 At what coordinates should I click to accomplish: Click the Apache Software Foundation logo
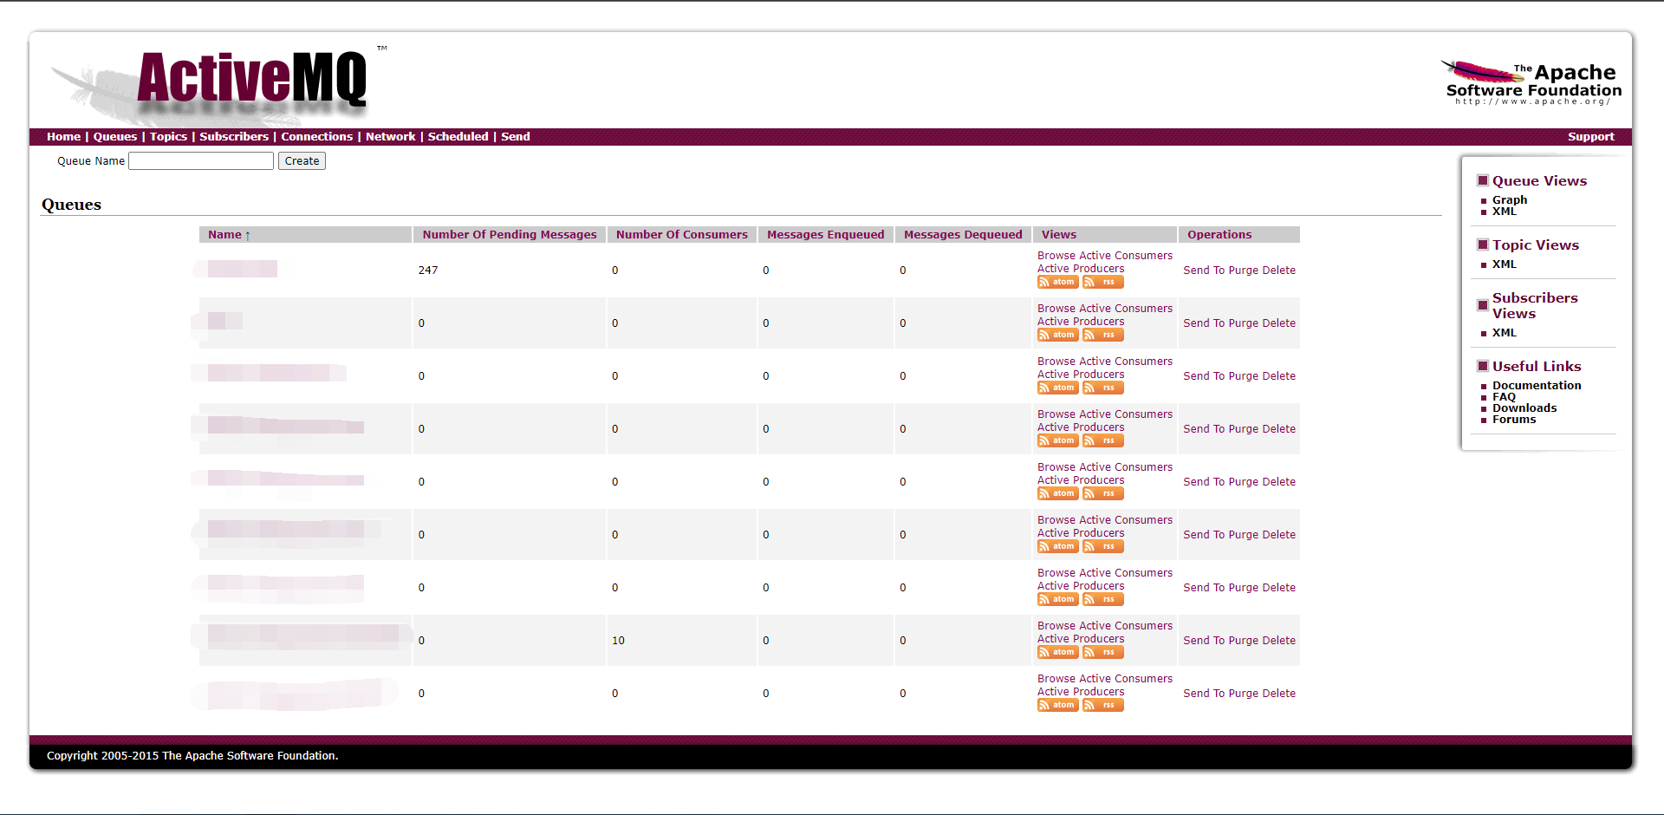tap(1531, 83)
